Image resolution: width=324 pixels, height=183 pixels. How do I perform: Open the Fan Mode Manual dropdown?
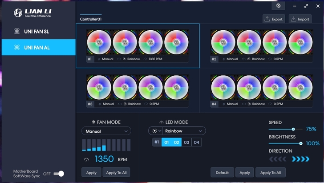[x=106, y=131]
